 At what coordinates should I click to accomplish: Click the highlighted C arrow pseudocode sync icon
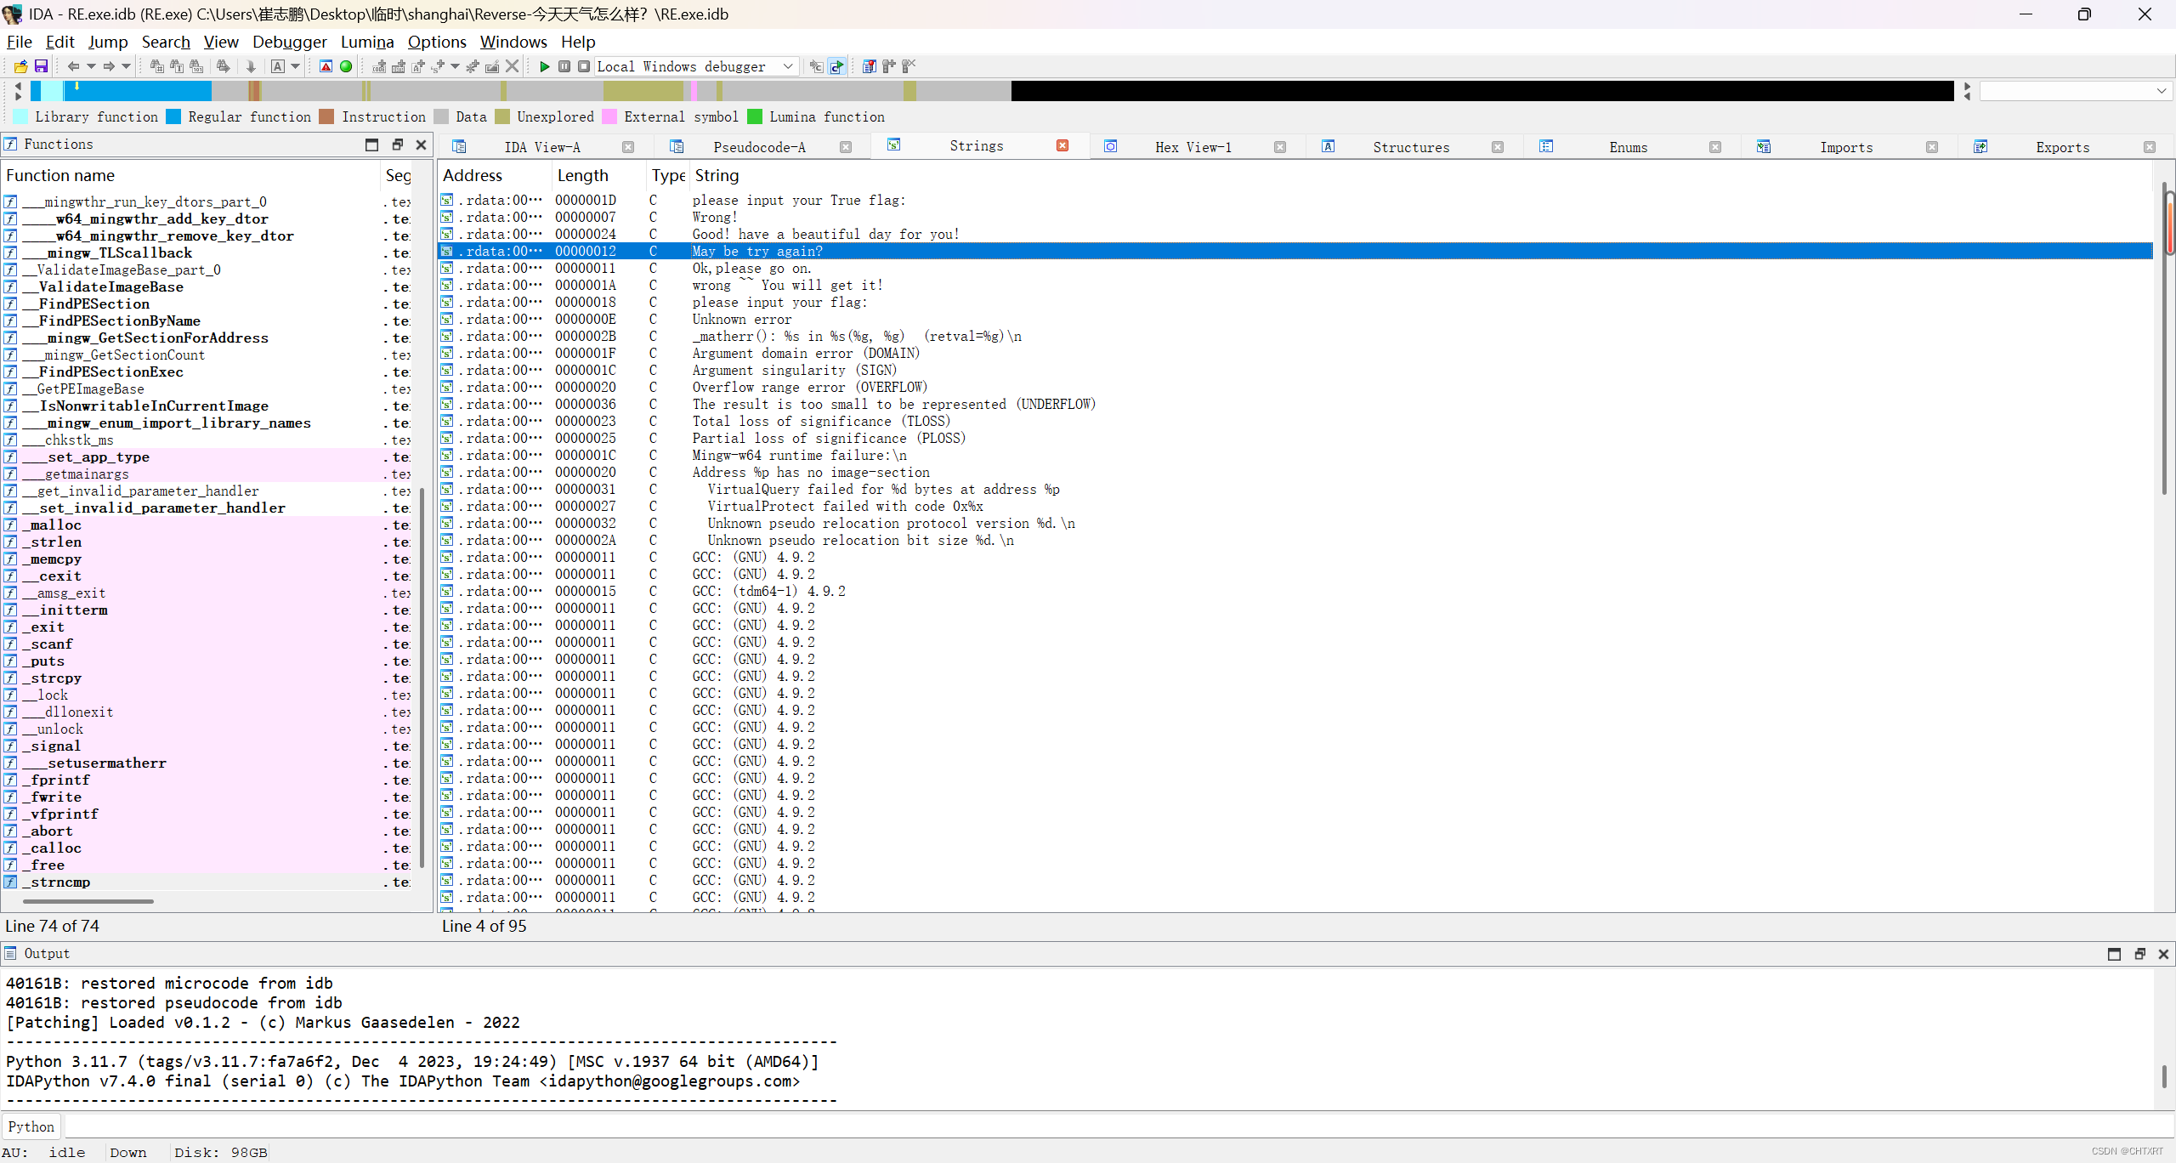click(x=836, y=66)
